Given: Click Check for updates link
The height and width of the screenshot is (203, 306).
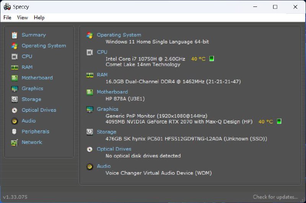Looking at the screenshot, I should click(x=275, y=197).
